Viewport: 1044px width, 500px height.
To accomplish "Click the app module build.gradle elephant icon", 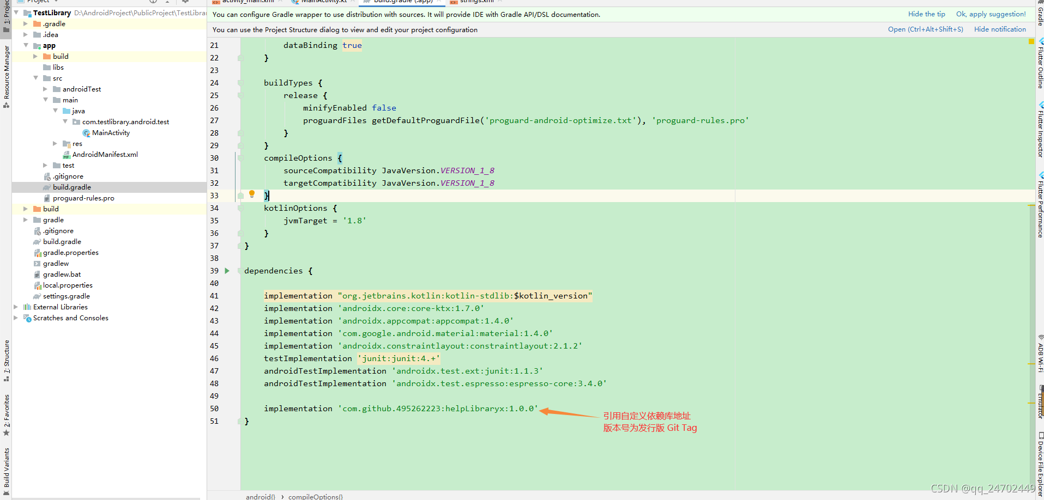I will (x=47, y=187).
